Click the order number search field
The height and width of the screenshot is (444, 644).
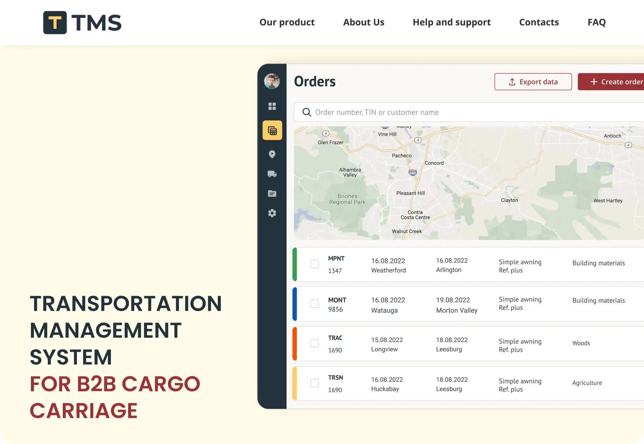point(469,112)
